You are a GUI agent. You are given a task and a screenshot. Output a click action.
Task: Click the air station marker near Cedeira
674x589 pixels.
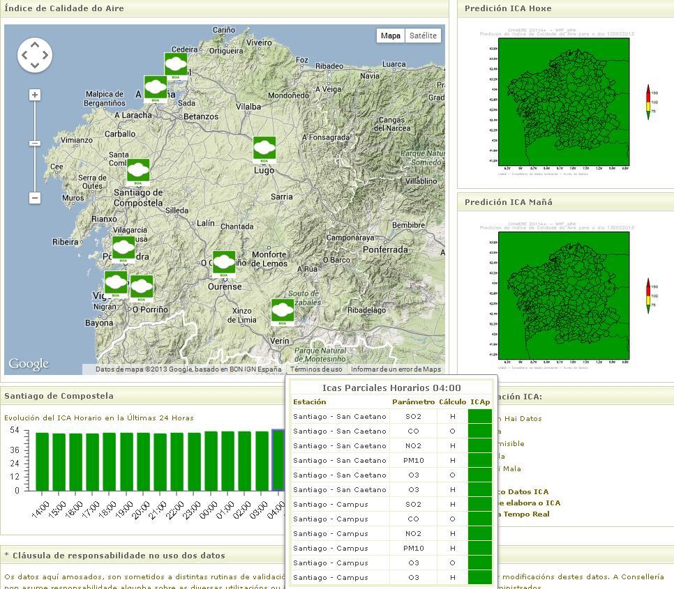pyautogui.click(x=176, y=66)
